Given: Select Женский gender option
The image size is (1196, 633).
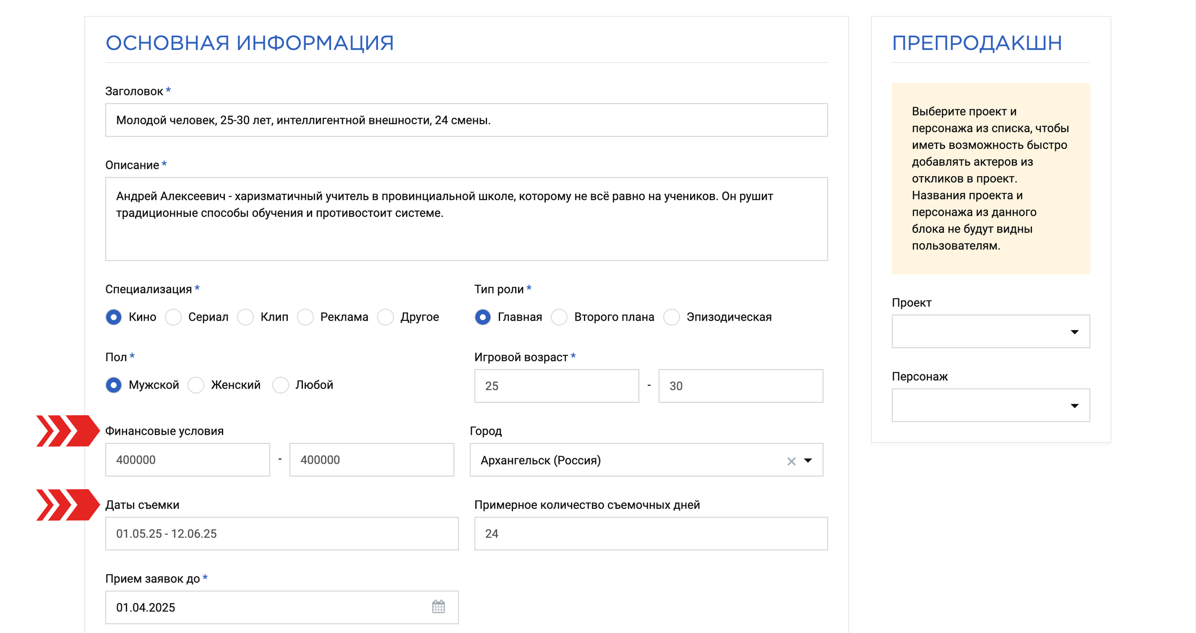Looking at the screenshot, I should 196,385.
